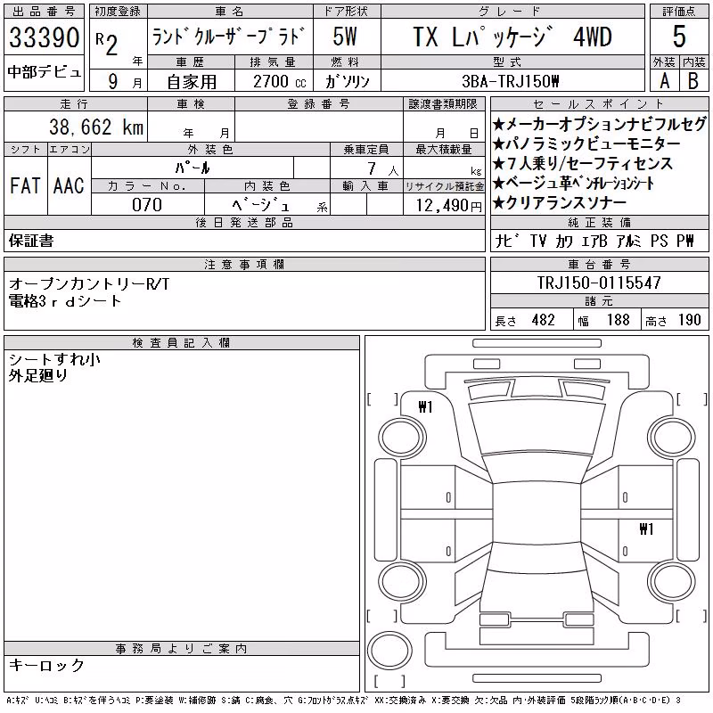Click displacement 2700 cc

(280, 81)
